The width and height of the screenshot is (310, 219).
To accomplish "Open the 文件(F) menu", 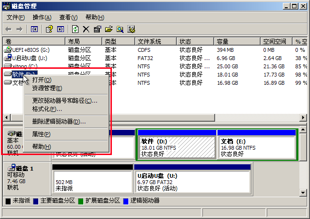I will [x=15, y=17].
